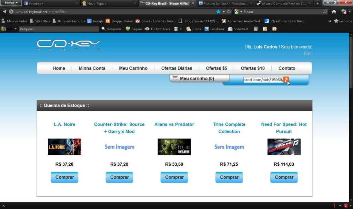Switch to the Facebook tab

(x=51, y=3)
